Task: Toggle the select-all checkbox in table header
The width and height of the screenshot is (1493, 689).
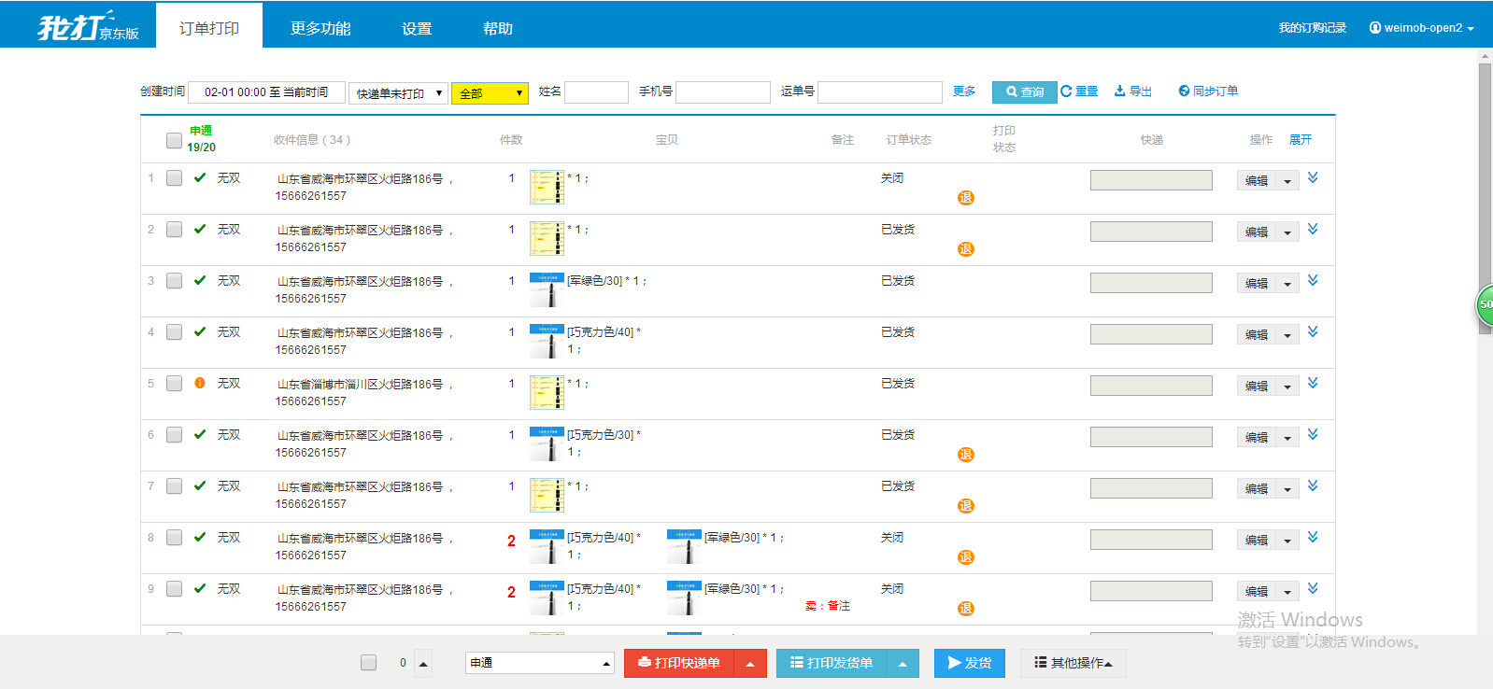Action: click(174, 140)
